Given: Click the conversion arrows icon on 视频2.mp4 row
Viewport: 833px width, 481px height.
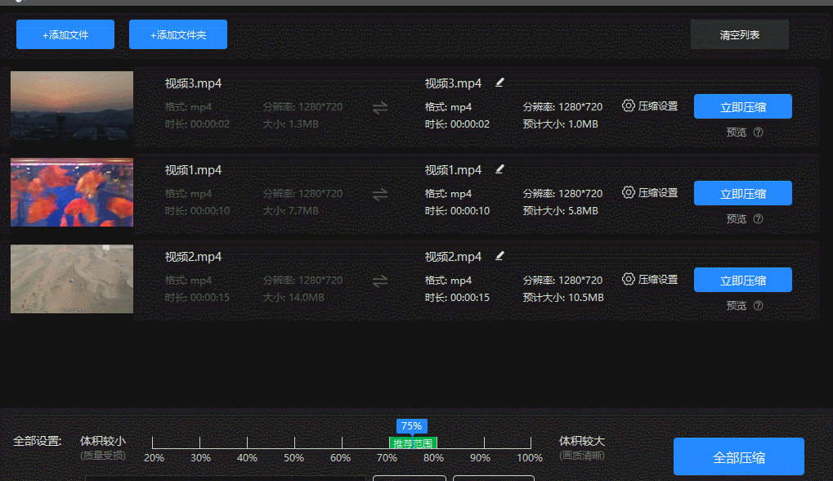Looking at the screenshot, I should [379, 281].
